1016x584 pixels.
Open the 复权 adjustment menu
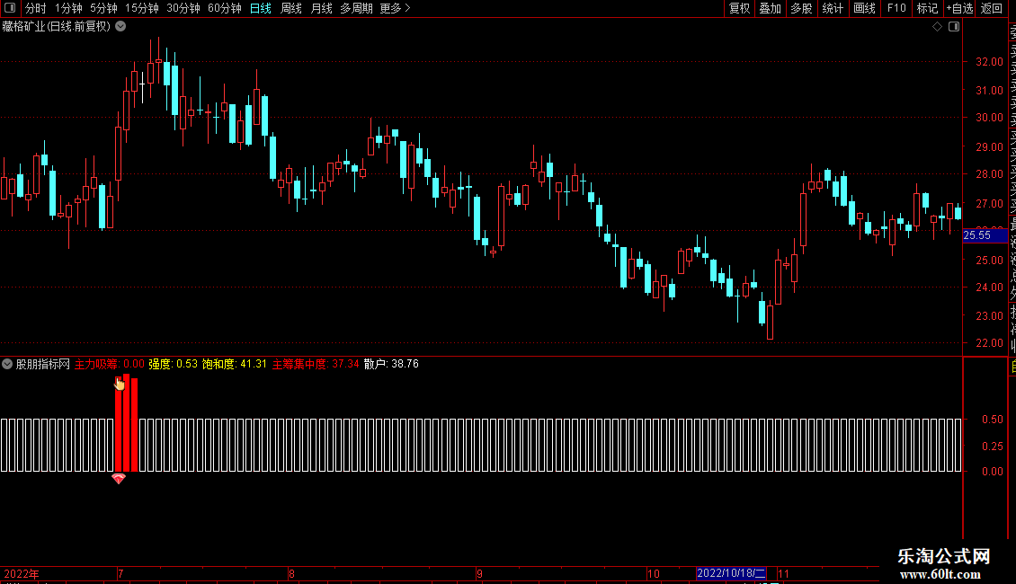coord(739,8)
